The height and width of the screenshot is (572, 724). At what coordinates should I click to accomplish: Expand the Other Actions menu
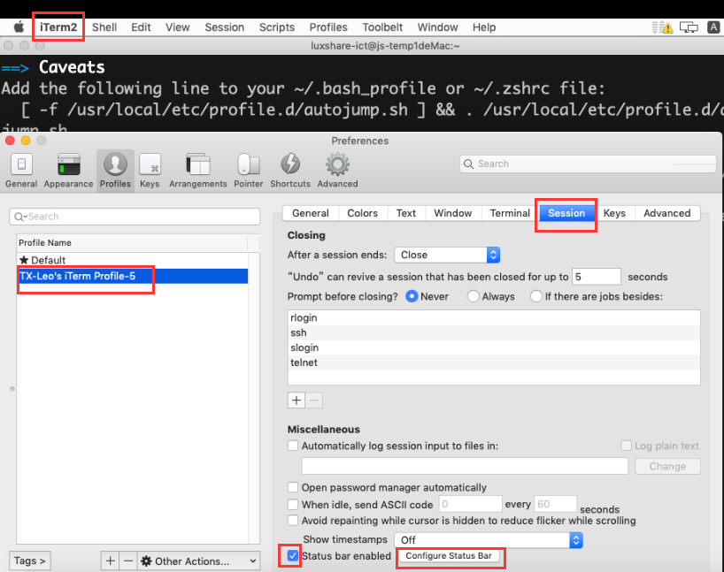pos(198,561)
